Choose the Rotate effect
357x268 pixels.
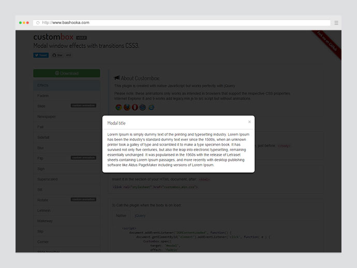pyautogui.click(x=67, y=200)
